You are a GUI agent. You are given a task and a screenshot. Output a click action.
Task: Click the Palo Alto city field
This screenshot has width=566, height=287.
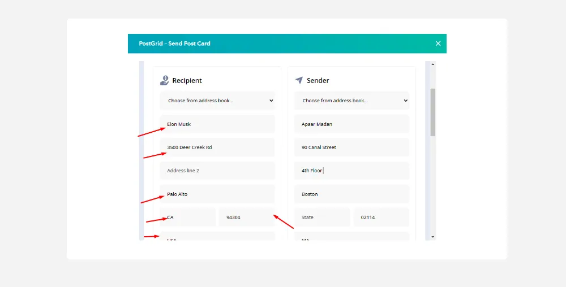pyautogui.click(x=217, y=194)
